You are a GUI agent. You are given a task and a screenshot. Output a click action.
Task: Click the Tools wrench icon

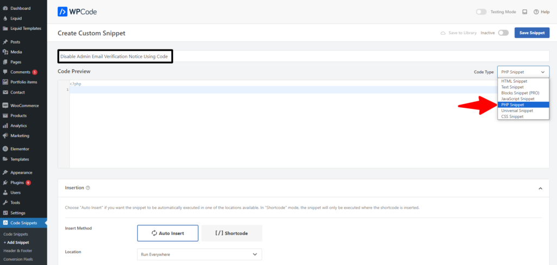point(5,202)
